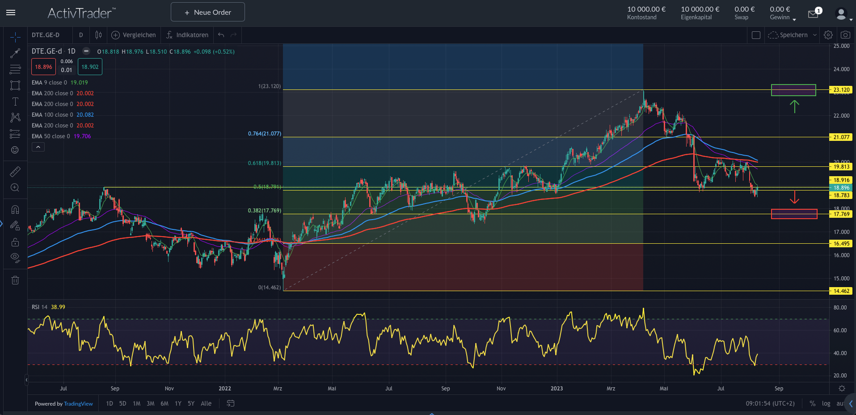The width and height of the screenshot is (856, 415).
Task: Take a chart snapshot with the camera icon
Action: pyautogui.click(x=845, y=34)
